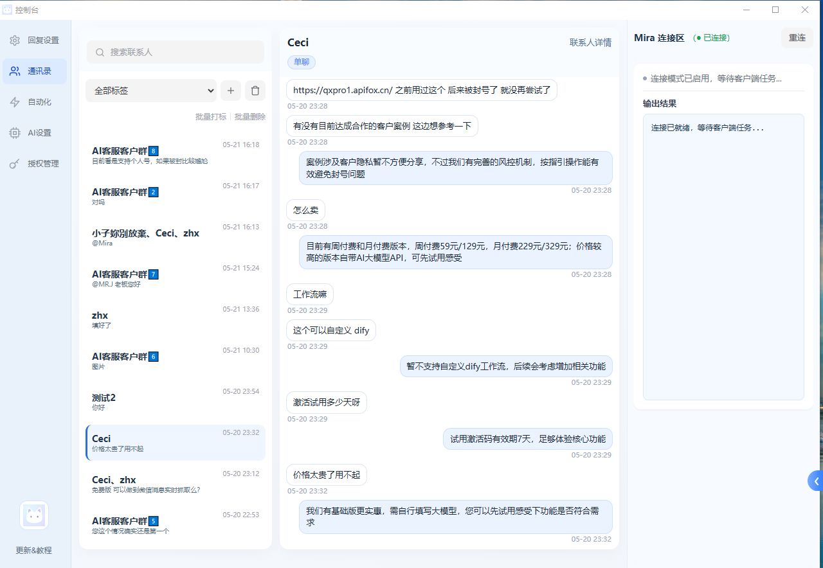Open the AI客服客户群 2 conversation
Image resolution: width=823 pixels, height=568 pixels.
(176, 196)
